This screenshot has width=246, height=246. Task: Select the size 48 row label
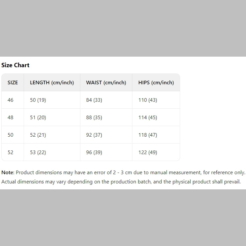[x=11, y=118]
